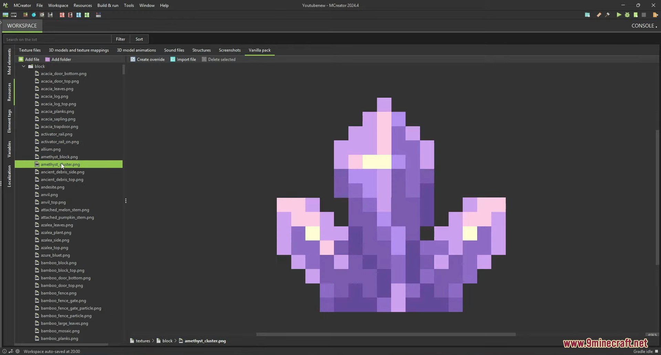
Task: Click Add folder button
Action: click(58, 60)
